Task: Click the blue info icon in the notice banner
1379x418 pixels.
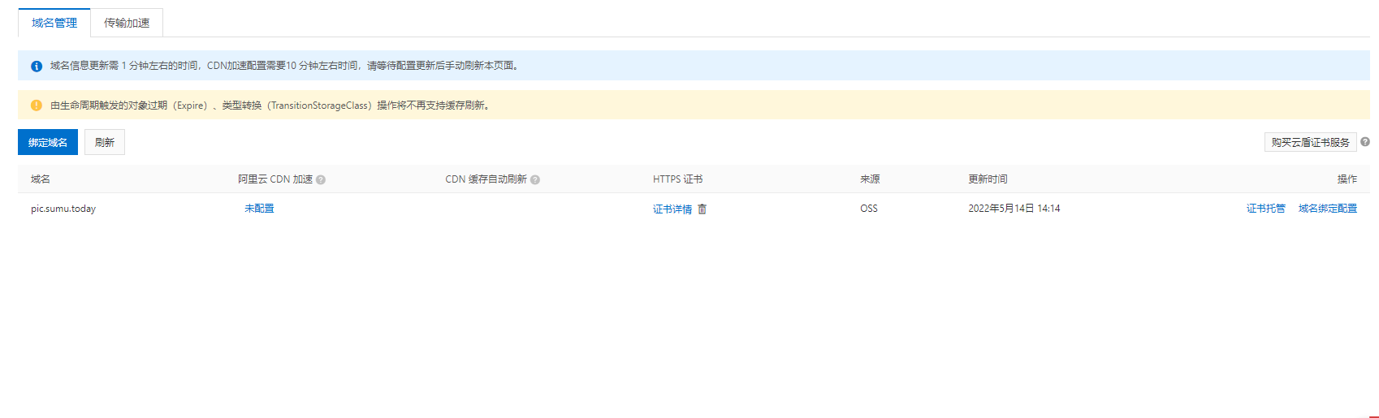Action: [x=37, y=66]
